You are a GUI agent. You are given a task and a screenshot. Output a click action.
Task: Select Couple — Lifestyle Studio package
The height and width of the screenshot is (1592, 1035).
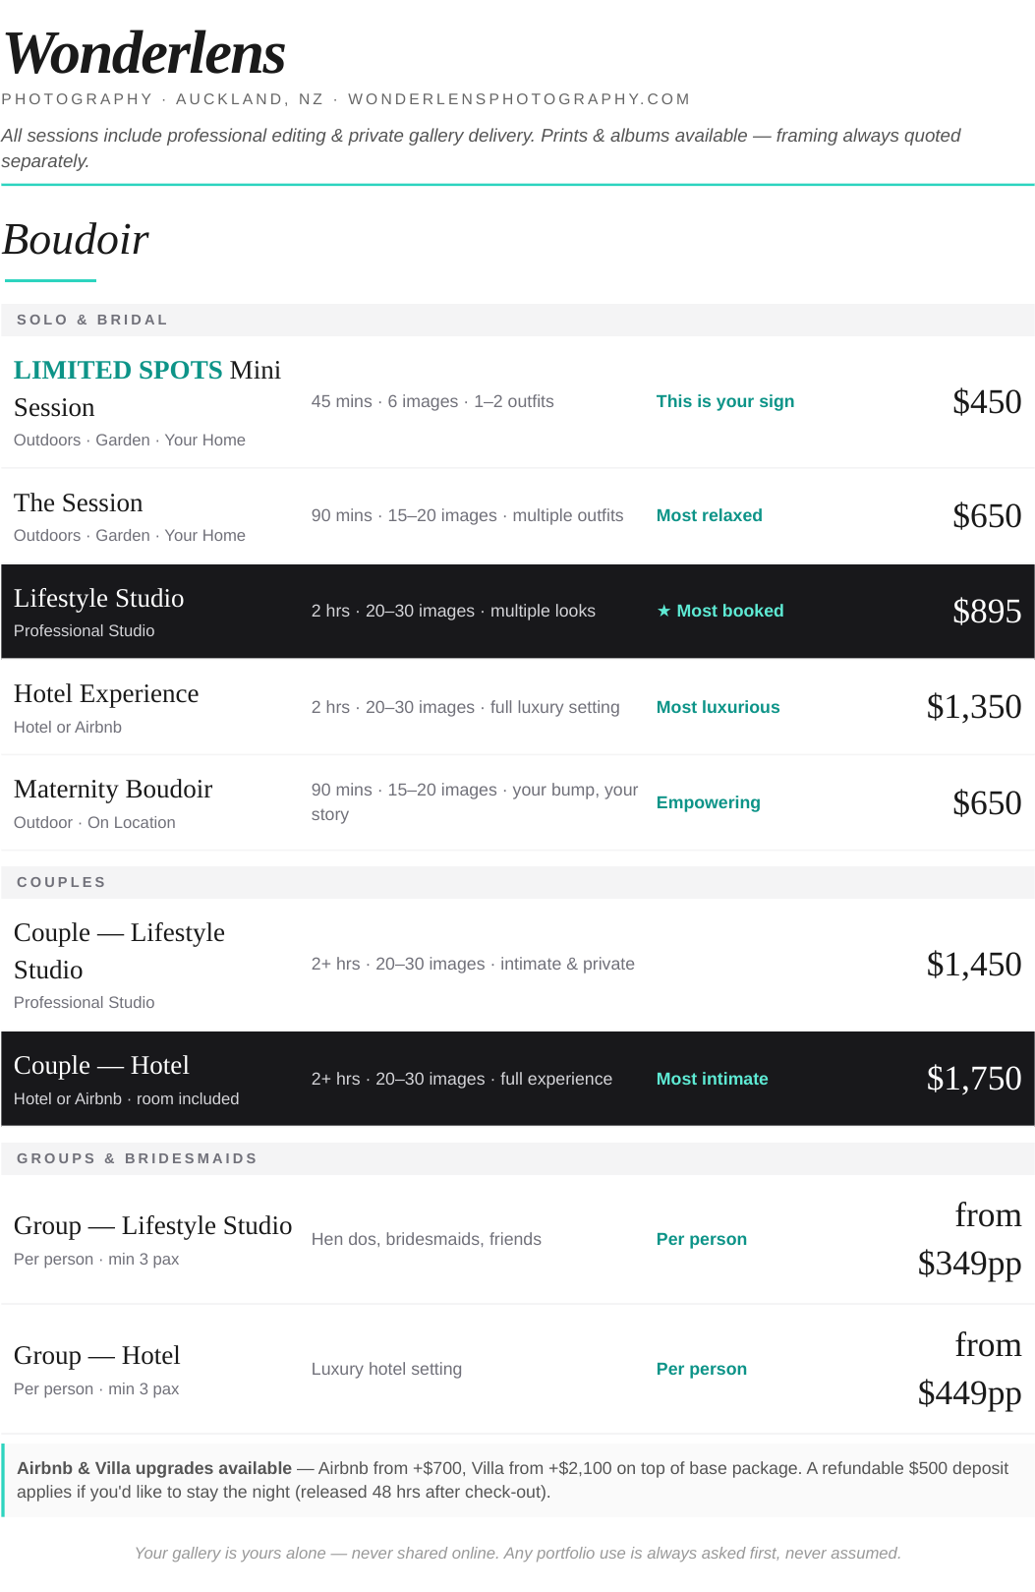[517, 965]
